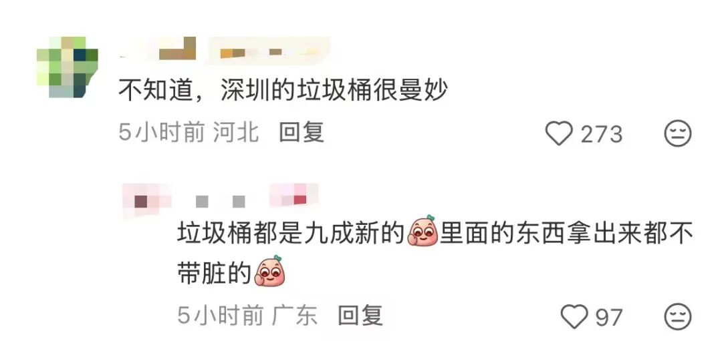Tap the 97 like count
The width and height of the screenshot is (722, 341).
tap(609, 318)
